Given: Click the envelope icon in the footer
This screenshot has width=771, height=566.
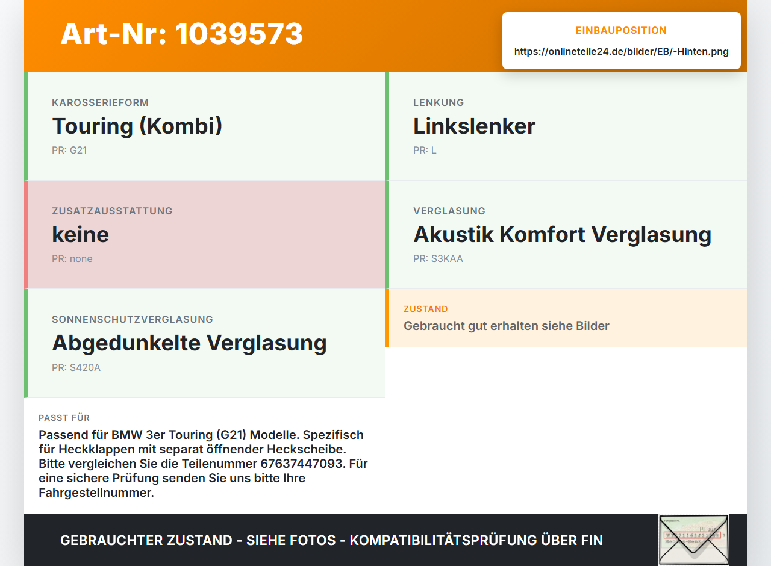Looking at the screenshot, I should coord(693,540).
